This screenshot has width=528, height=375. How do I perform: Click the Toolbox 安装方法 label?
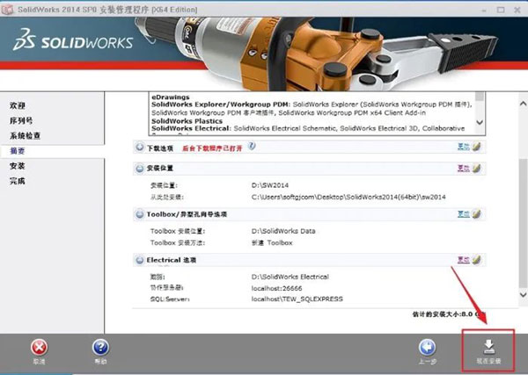coord(178,242)
